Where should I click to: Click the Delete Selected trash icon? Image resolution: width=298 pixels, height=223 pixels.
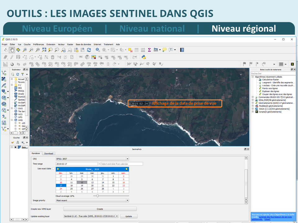53,57
